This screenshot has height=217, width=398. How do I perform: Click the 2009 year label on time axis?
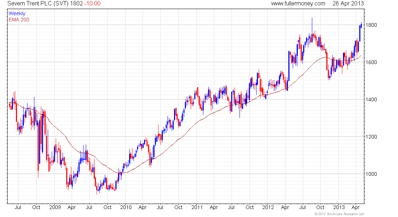click(x=55, y=207)
